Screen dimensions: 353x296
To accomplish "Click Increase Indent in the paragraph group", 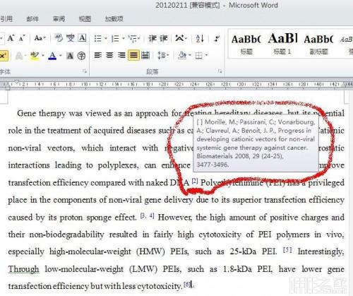I will click(164, 38).
